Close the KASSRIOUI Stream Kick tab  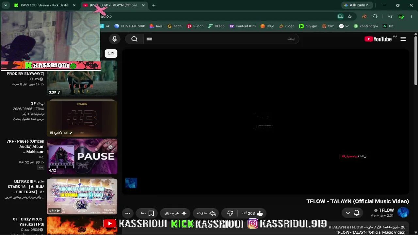74,5
